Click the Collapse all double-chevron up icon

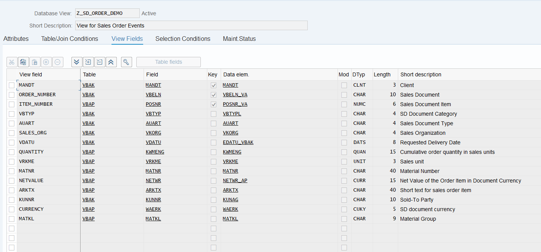tap(111, 62)
